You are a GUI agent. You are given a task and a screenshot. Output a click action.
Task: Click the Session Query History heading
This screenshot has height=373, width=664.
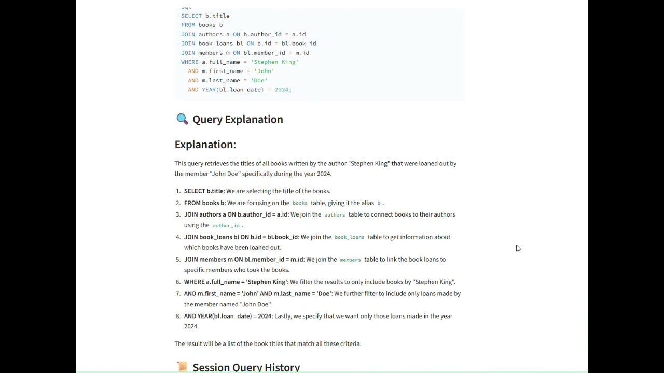coord(246,367)
